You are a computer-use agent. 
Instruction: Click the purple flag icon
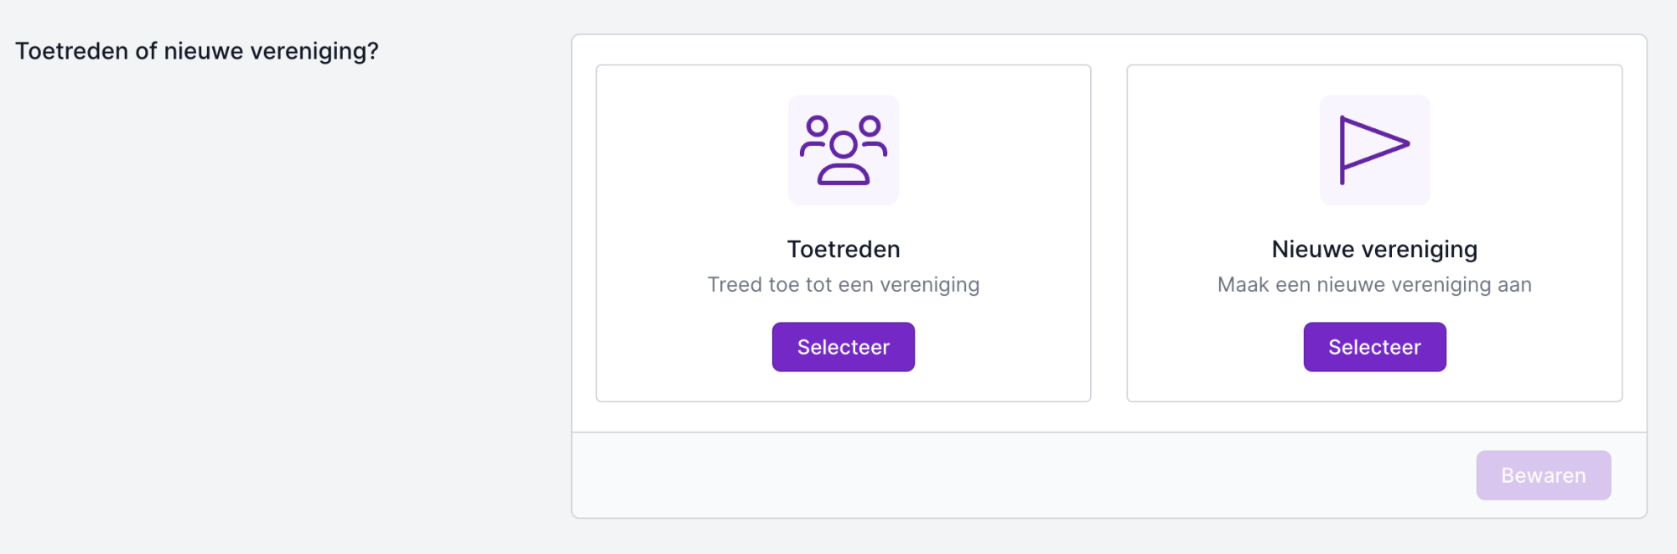point(1374,150)
